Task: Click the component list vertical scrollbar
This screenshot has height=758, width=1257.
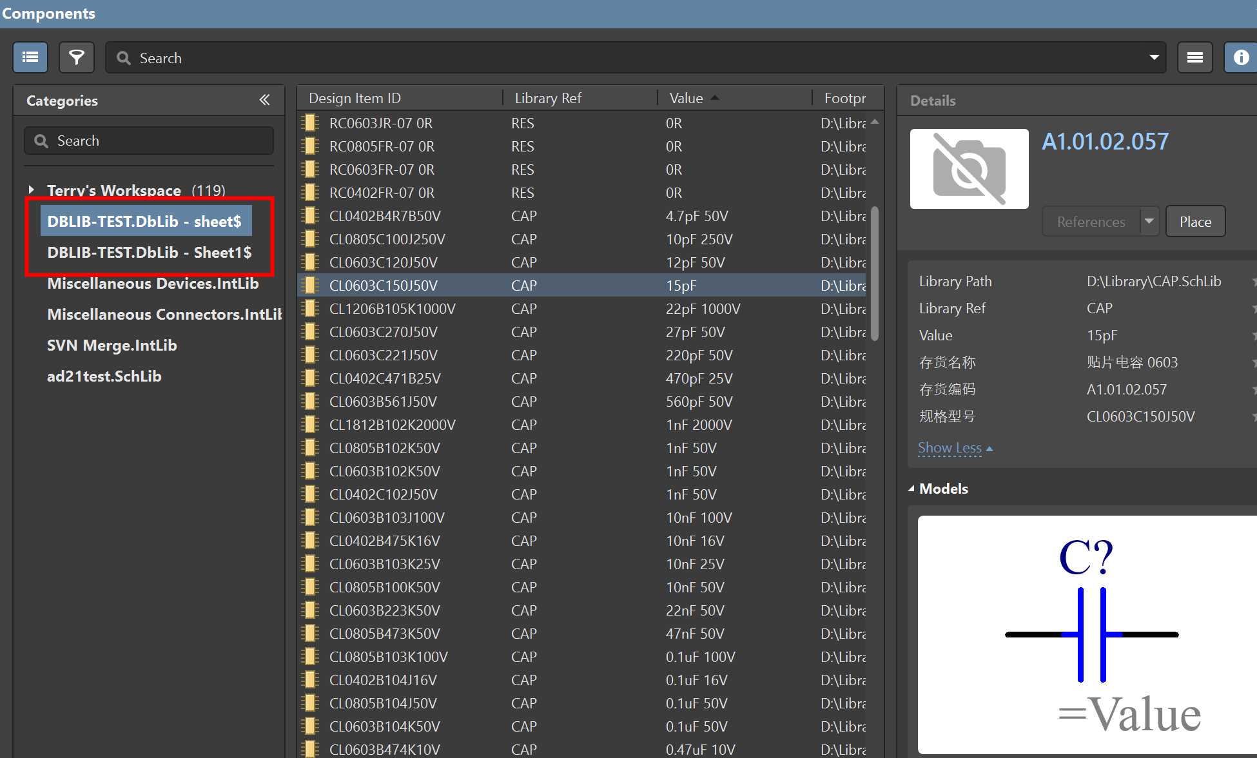Action: [x=875, y=274]
